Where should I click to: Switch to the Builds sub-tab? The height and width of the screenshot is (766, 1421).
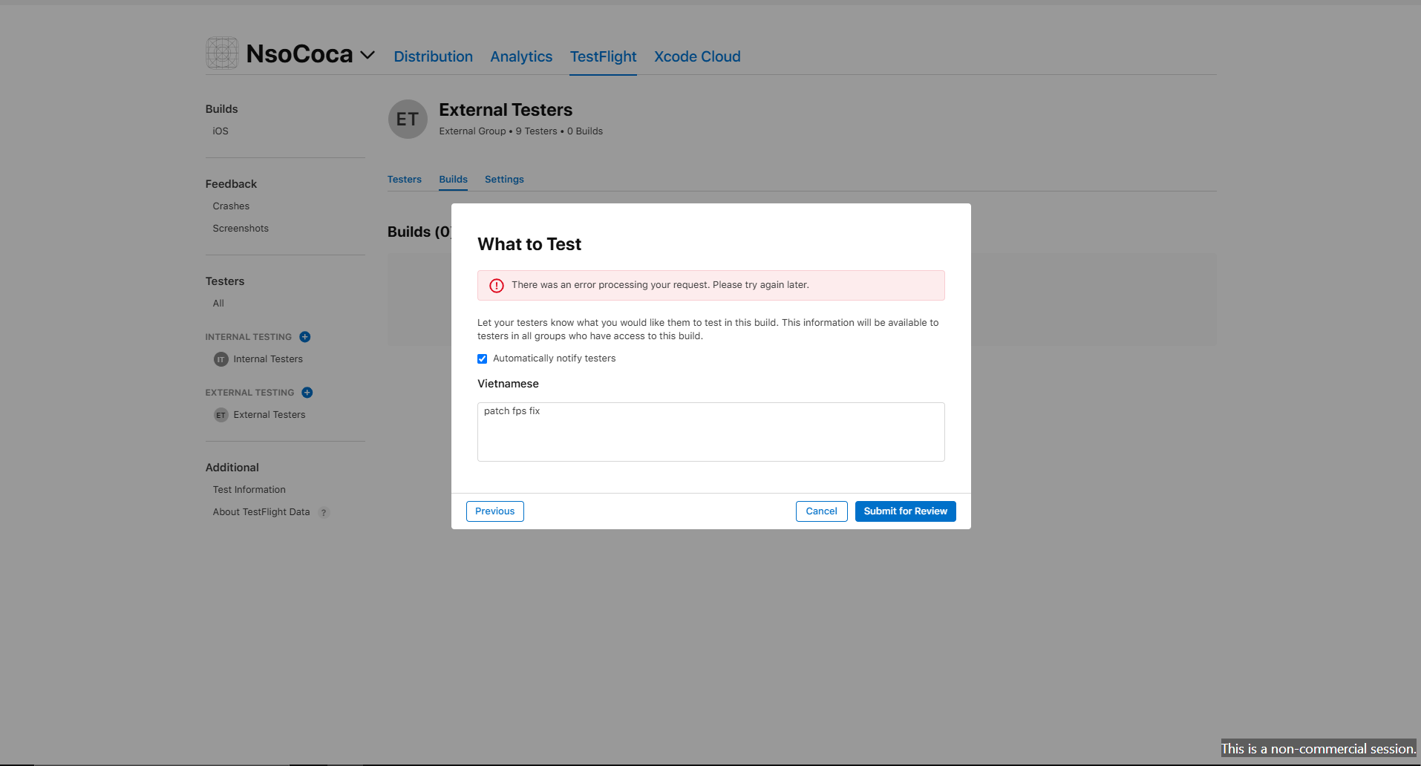453,180
